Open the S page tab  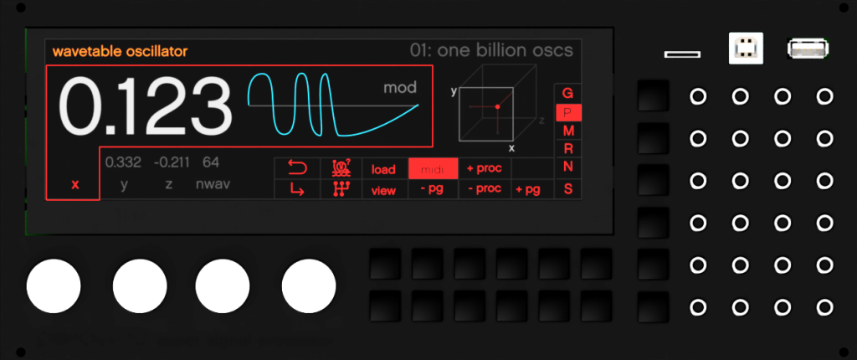(568, 189)
